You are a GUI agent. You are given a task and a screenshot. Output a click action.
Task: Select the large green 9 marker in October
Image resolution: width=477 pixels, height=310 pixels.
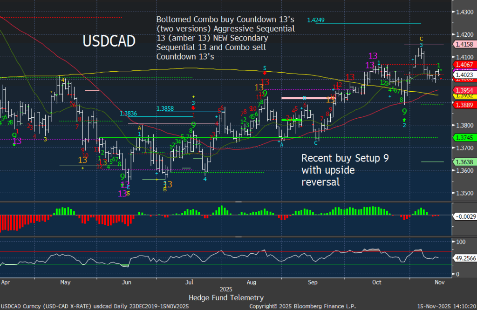point(404,112)
